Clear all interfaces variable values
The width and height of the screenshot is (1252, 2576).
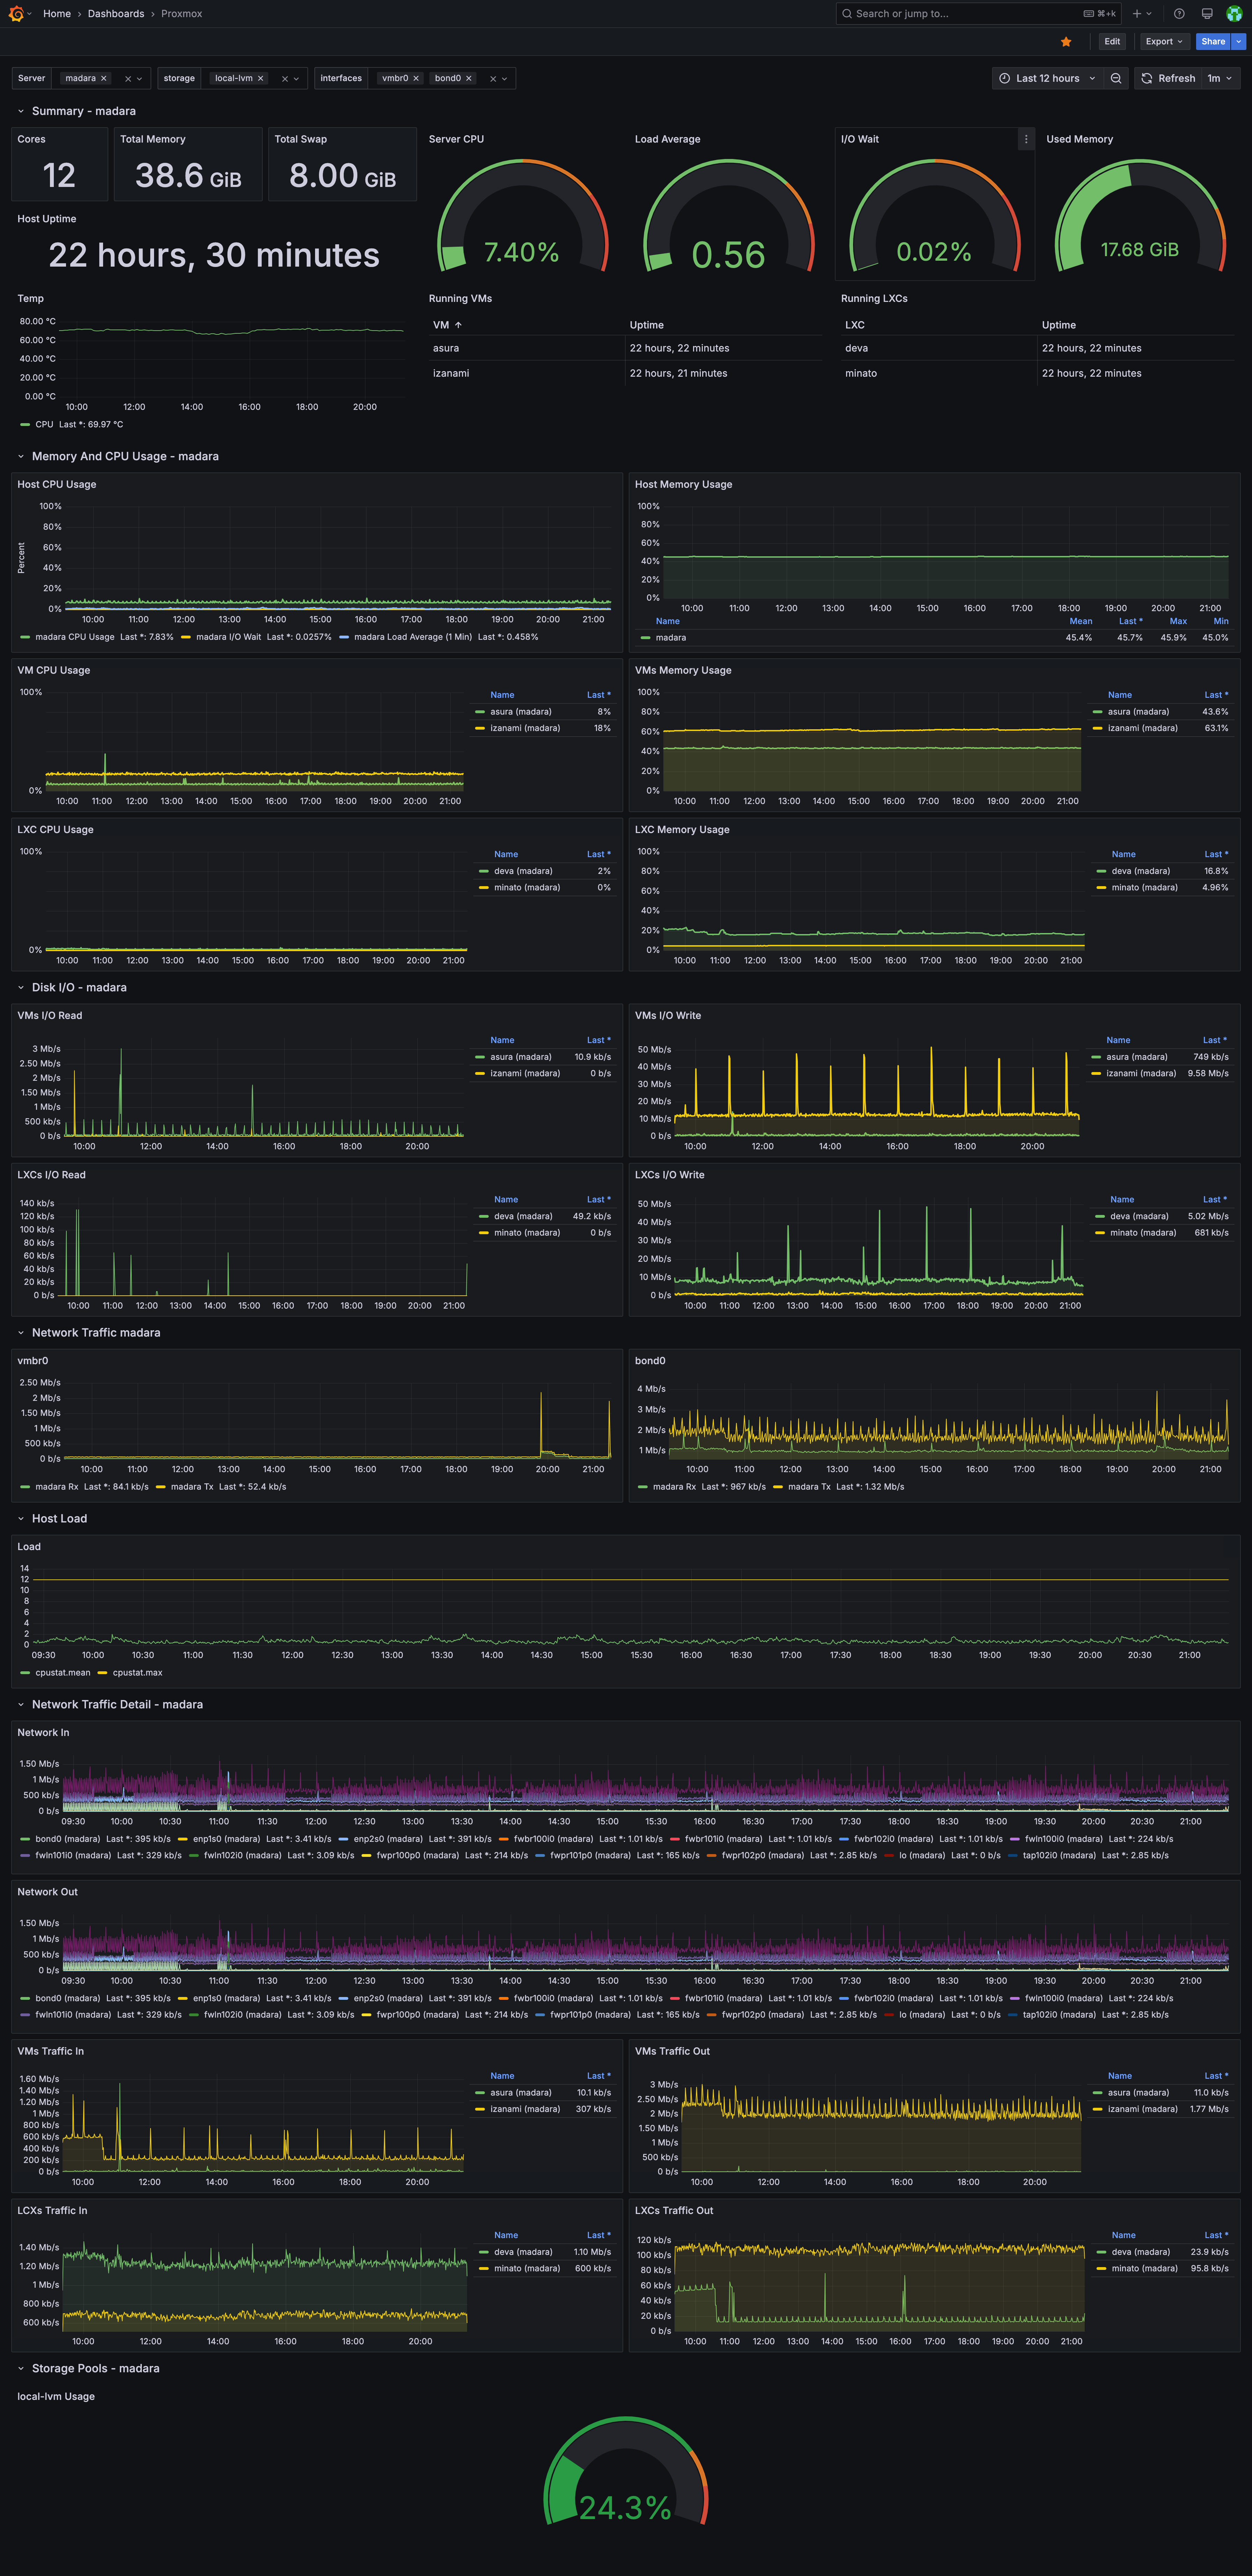(493, 79)
